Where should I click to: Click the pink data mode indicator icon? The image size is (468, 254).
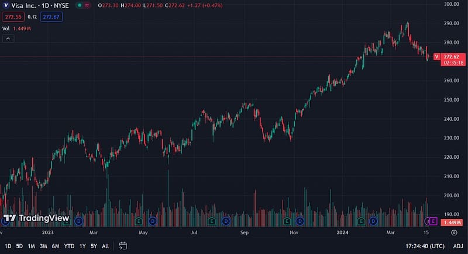[x=88, y=5]
